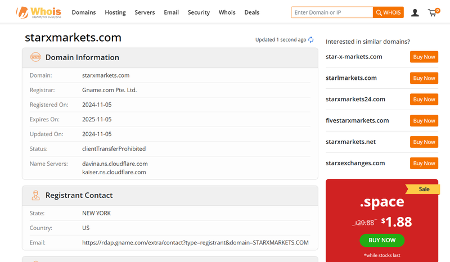Open the Hosting menu

[x=115, y=12]
